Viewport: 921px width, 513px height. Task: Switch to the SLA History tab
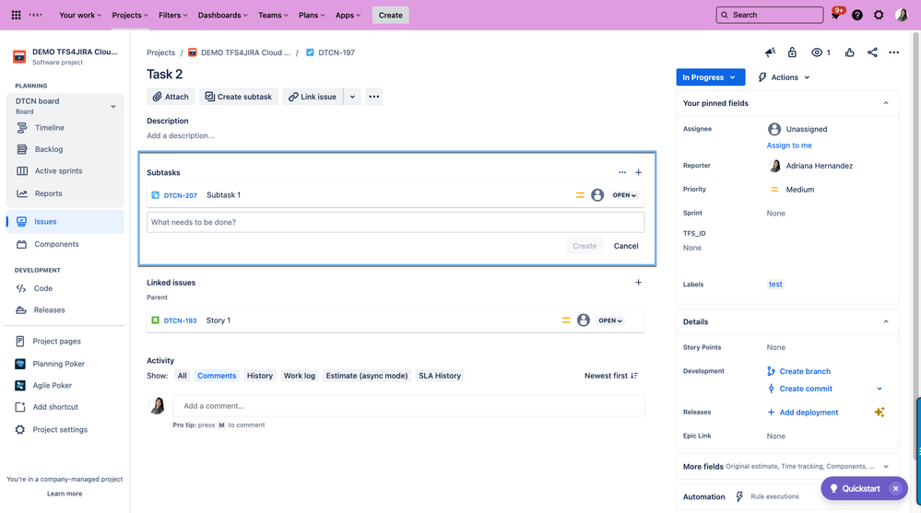440,376
